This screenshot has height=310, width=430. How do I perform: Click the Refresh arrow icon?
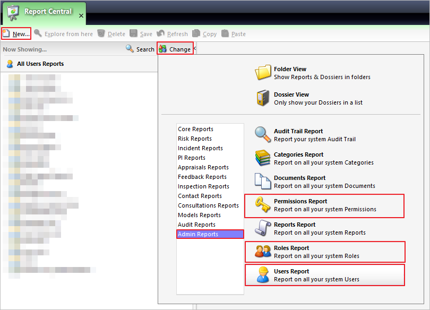tap(160, 33)
